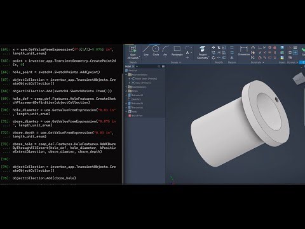
Task: Open the model browser search icon
Action: click(159, 66)
